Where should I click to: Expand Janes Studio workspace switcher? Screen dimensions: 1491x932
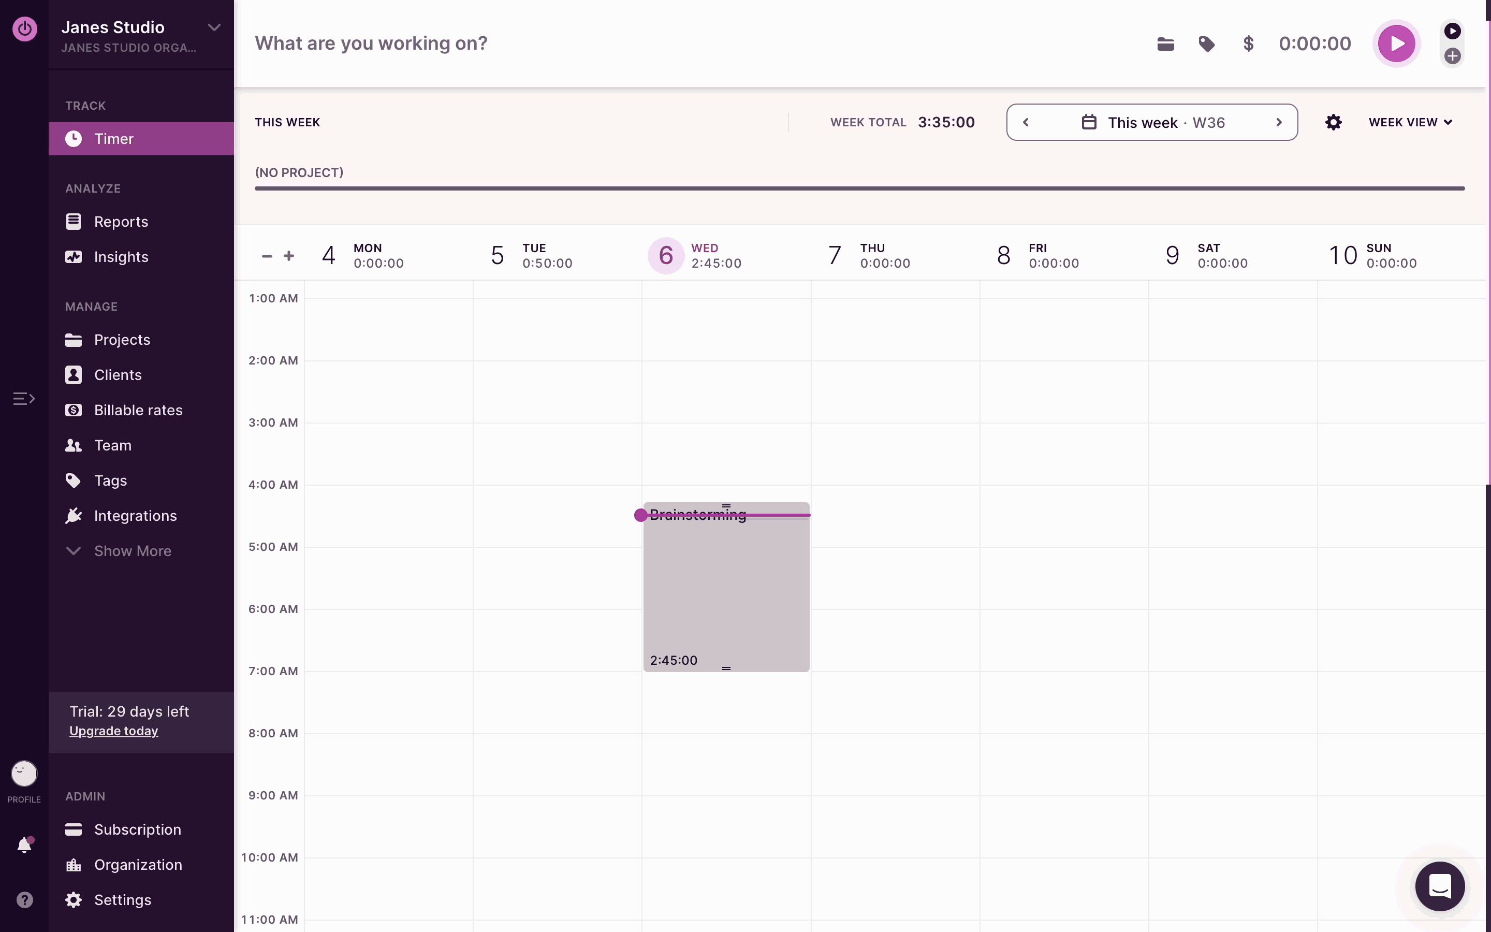tap(214, 28)
